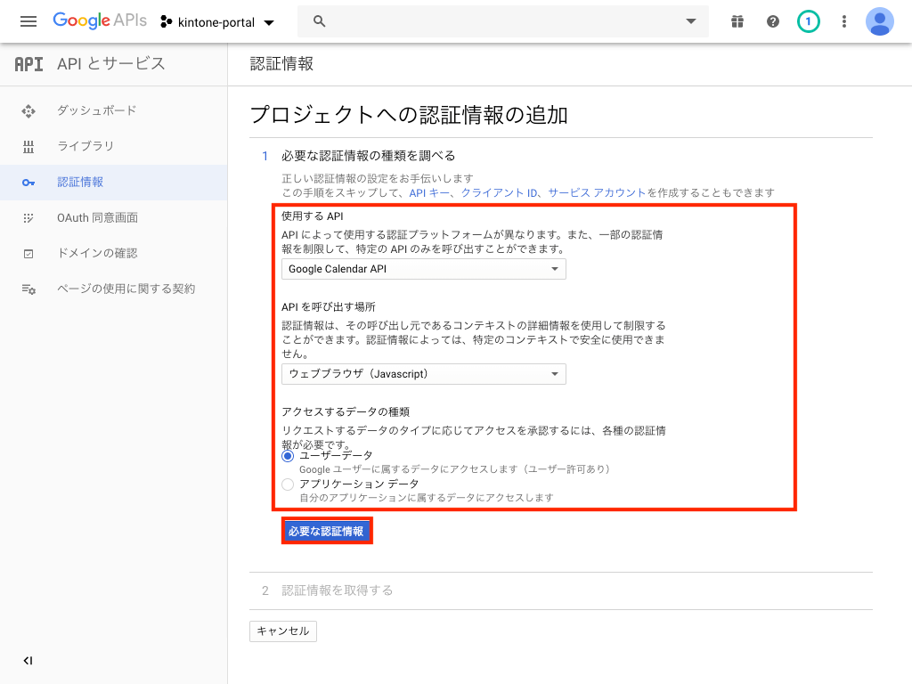Open the hamburger navigation menu
Viewport: 912px width, 684px height.
tap(28, 21)
